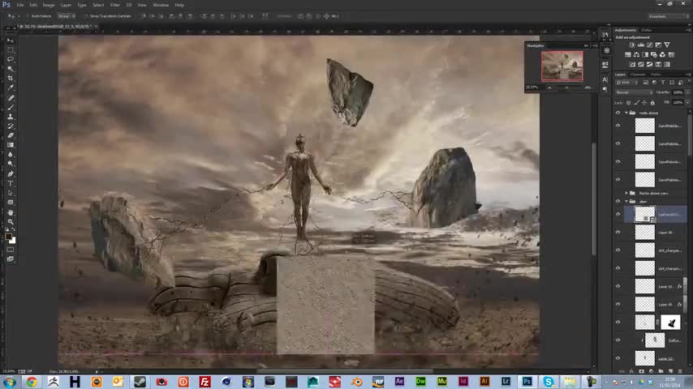Viewport: 693px width, 389px height.
Task: Select the Eyedropper tool
Action: [x=11, y=88]
